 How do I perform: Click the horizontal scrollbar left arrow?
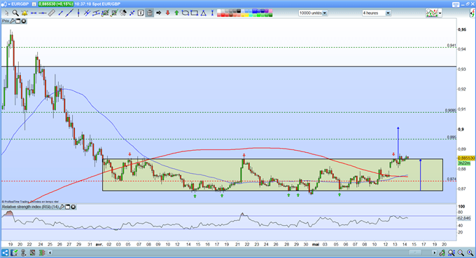[50, 252]
